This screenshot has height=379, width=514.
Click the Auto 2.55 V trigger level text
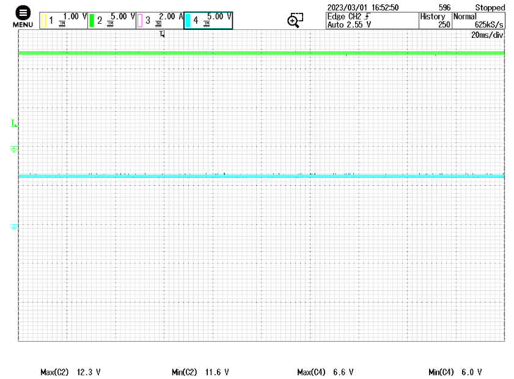[x=349, y=24]
